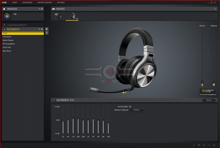Click the 500 Hz EQ slider handle

[83, 119]
